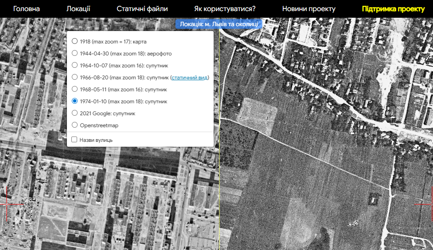The width and height of the screenshot is (433, 250).
Task: Click the red crosshair on left map
Action: (7, 204)
